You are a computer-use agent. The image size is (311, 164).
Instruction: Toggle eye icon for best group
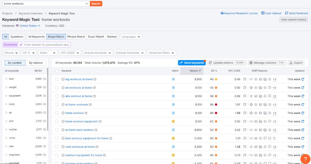click(45, 79)
